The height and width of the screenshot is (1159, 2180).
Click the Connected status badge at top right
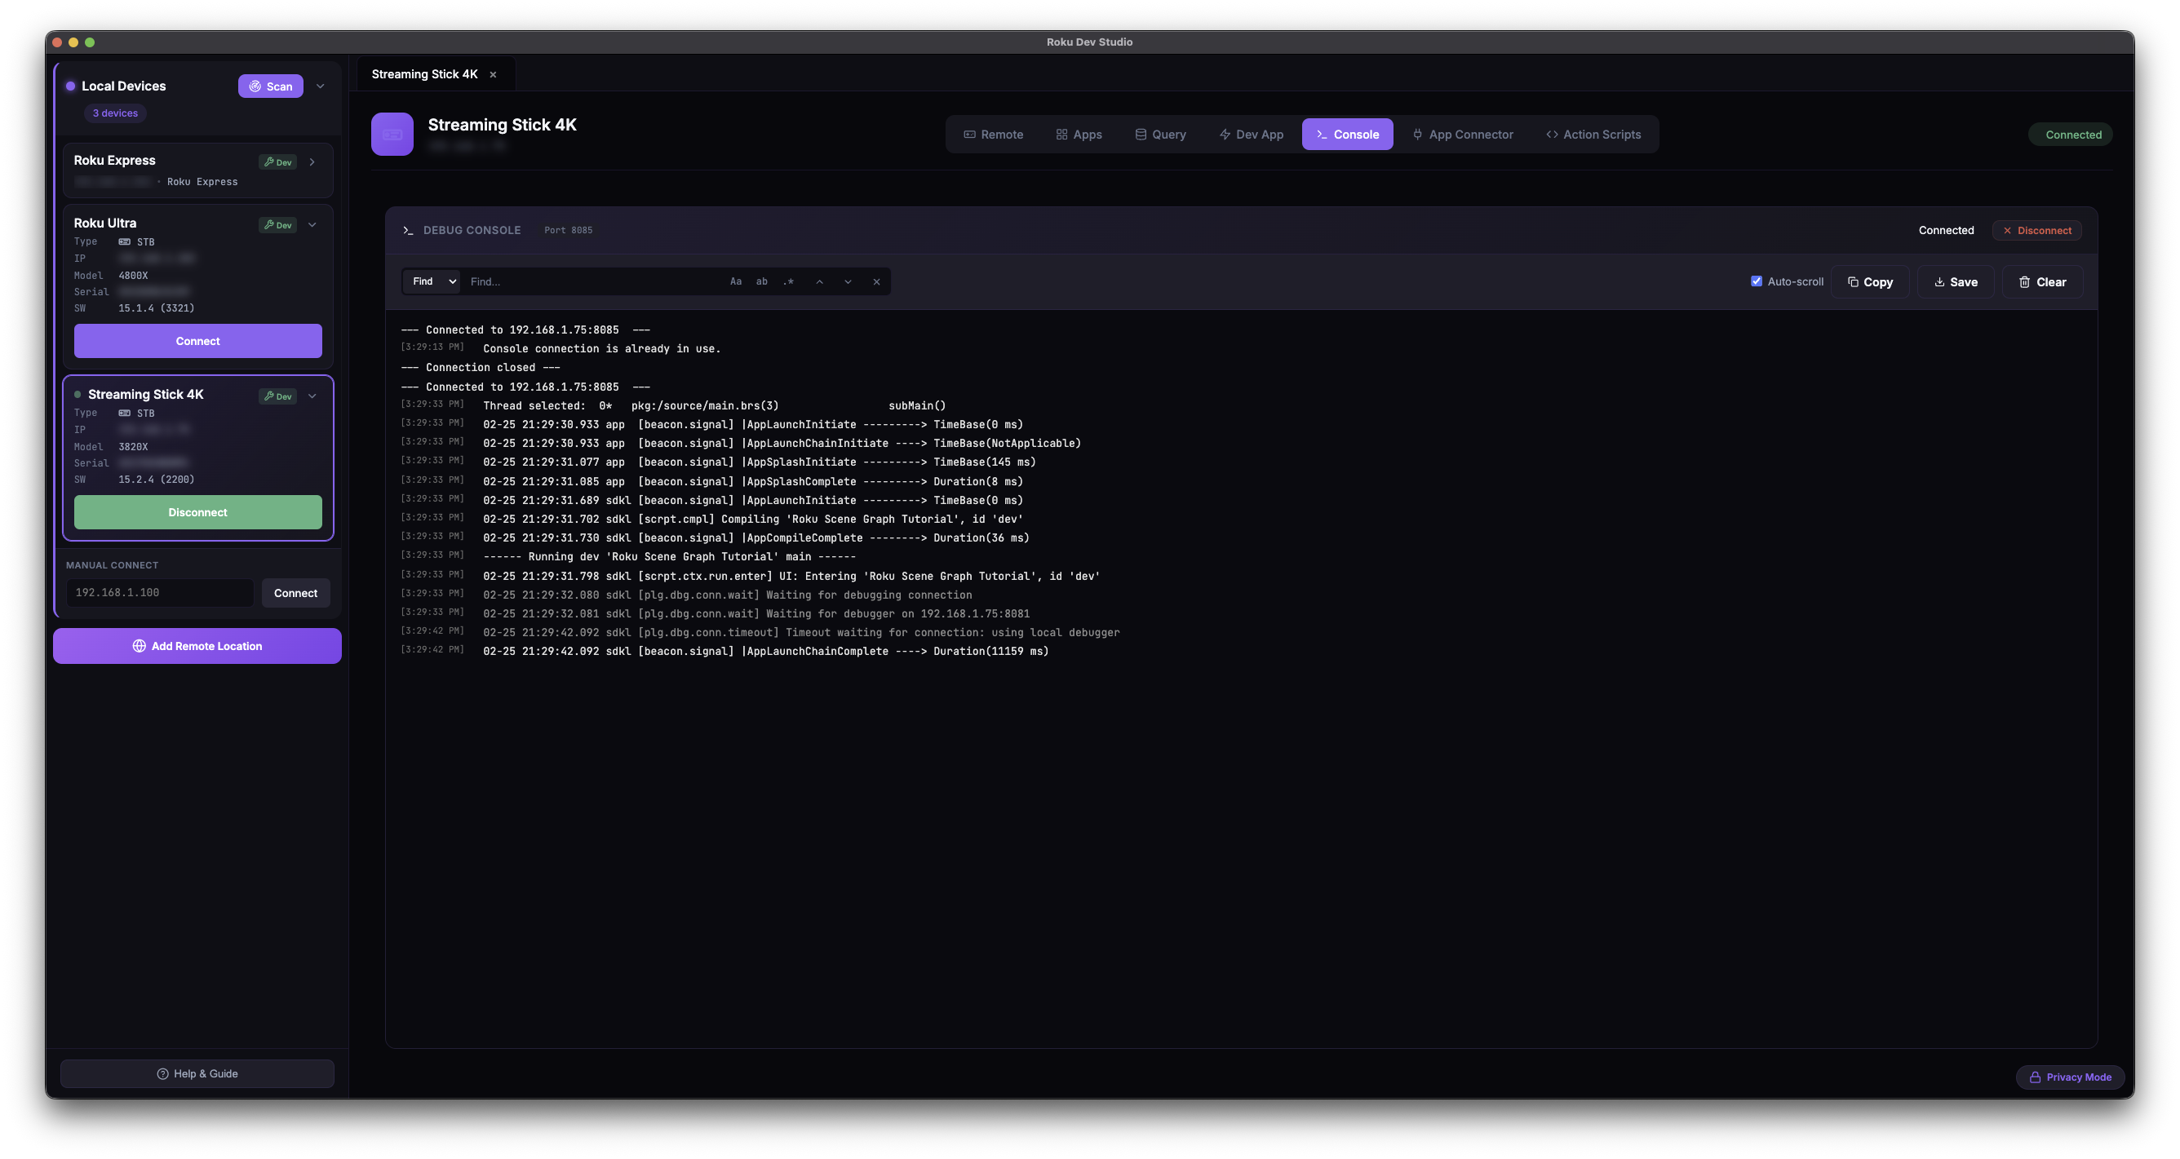(x=2070, y=135)
